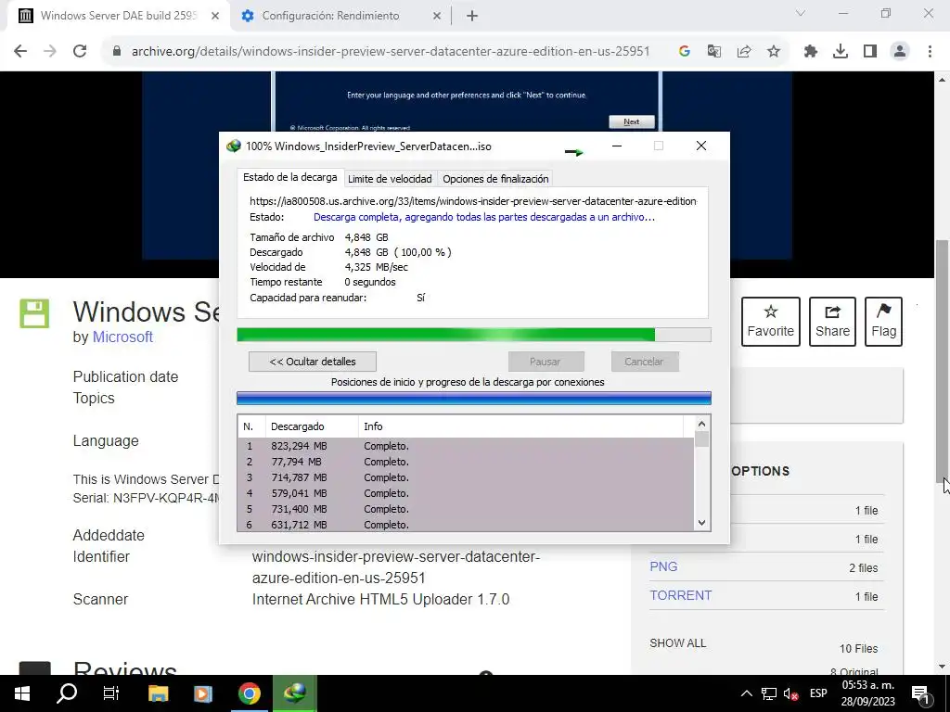Click the Share button on archive page
The image size is (950, 712).
[x=832, y=322]
